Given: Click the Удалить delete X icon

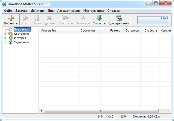Looking at the screenshot, I should click(49, 18).
